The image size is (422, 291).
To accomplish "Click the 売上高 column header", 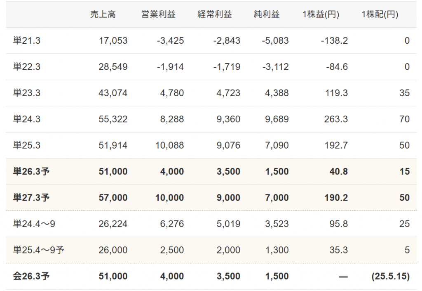I will (103, 14).
